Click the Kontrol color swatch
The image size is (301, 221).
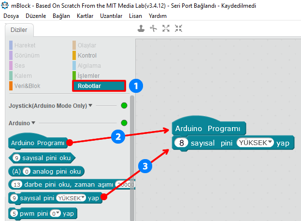[74, 56]
